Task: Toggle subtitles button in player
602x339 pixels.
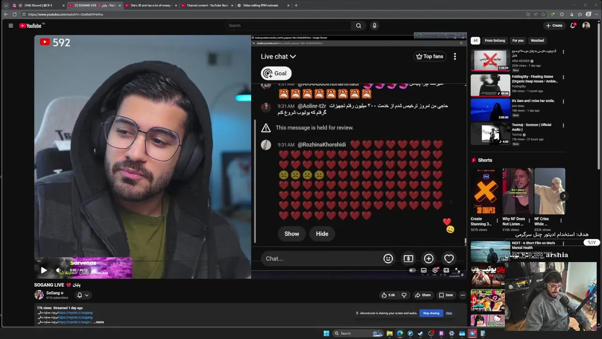Action: point(424,270)
